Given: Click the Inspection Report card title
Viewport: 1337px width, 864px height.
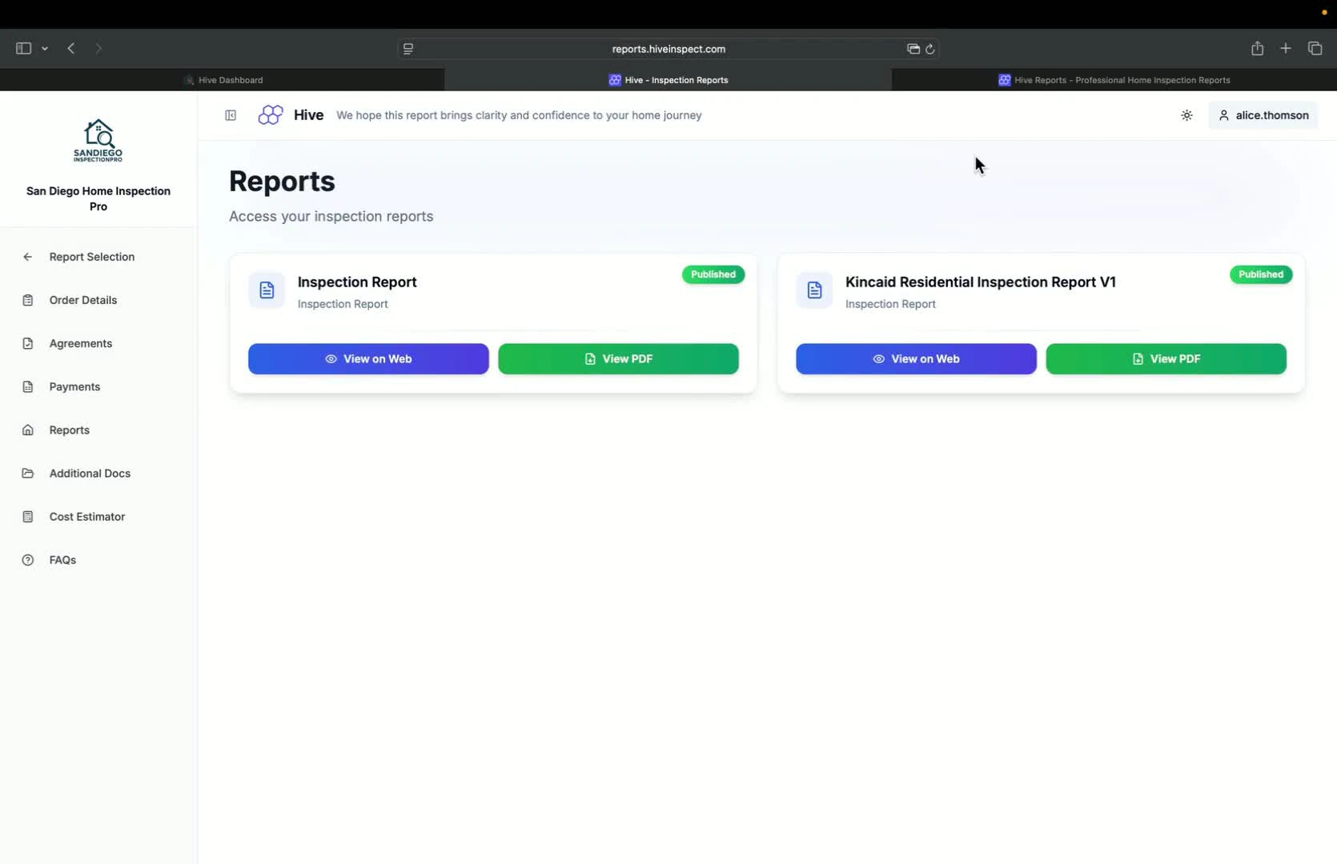Looking at the screenshot, I should click(357, 282).
